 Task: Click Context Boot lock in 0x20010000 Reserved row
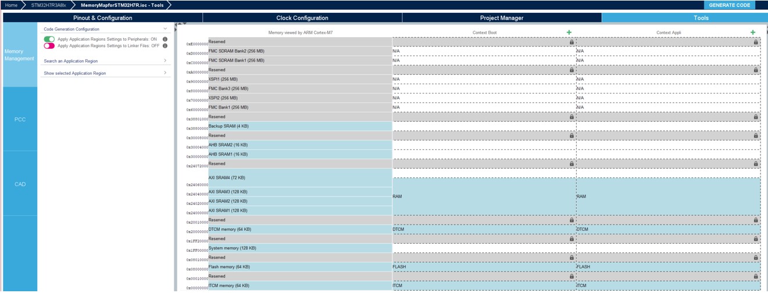coord(571,220)
